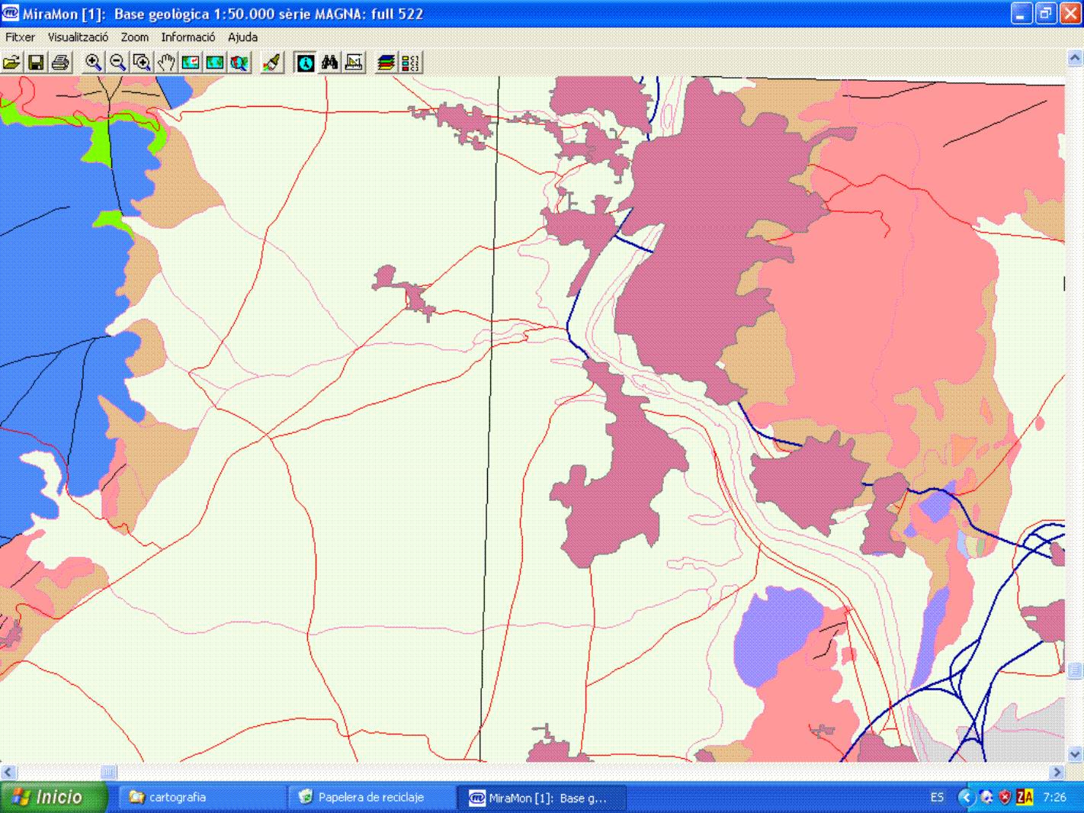Click the paintbrush redraw icon
This screenshot has height=813, width=1084.
click(272, 63)
